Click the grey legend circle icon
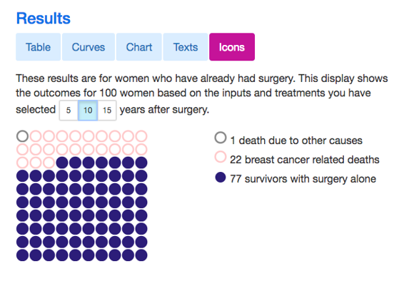Viewport: 414px width, 281px height. click(221, 138)
